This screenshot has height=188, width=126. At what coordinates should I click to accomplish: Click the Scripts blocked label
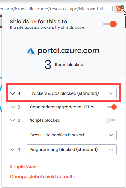pyautogui.click(x=45, y=120)
